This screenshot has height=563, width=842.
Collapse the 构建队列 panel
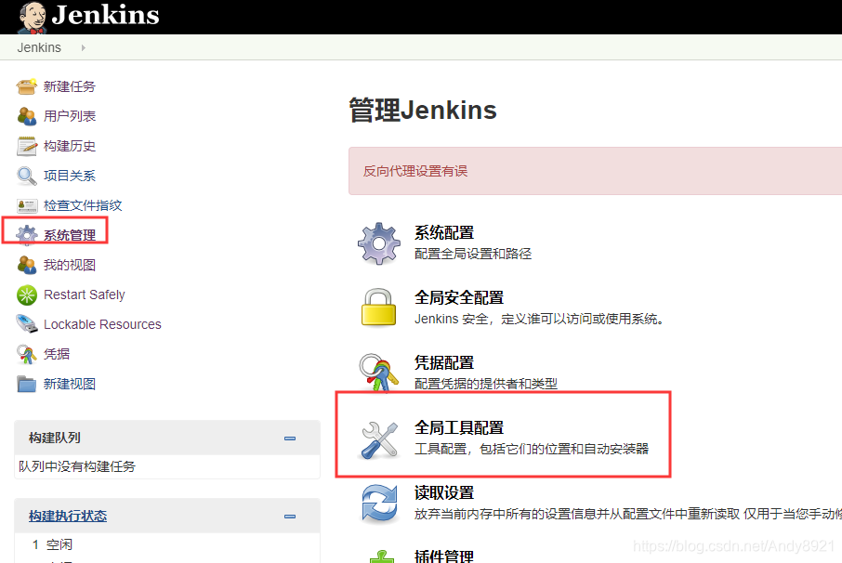290,439
